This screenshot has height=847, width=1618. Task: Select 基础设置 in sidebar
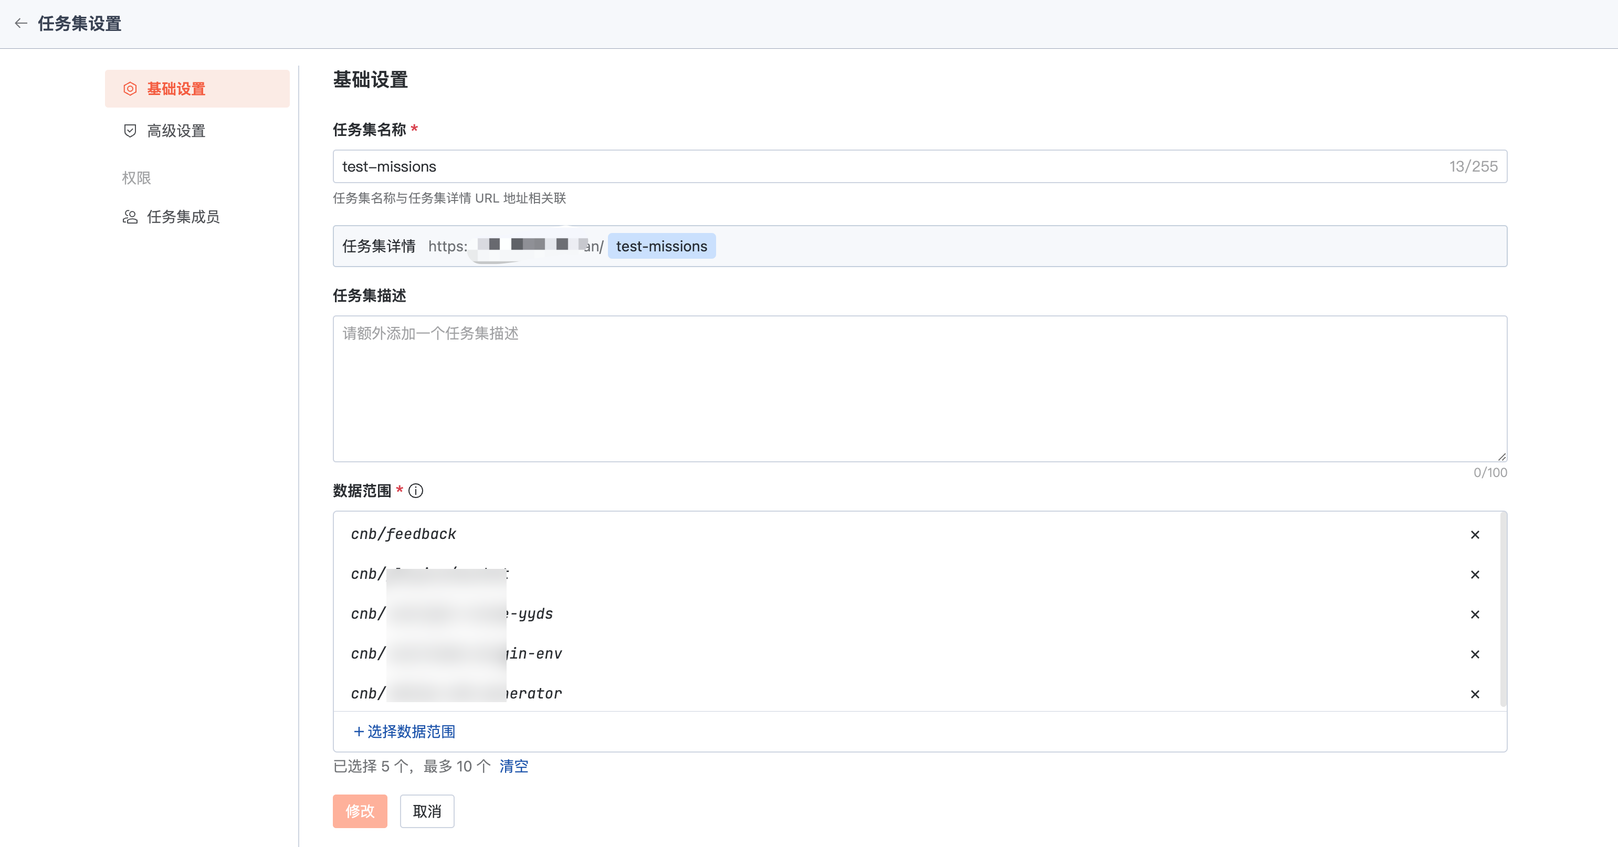[176, 89]
